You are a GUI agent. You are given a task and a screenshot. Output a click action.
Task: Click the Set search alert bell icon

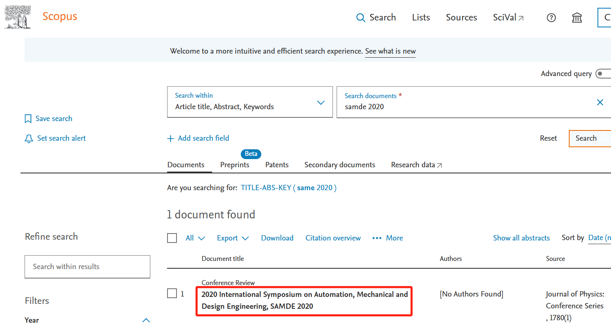point(29,139)
